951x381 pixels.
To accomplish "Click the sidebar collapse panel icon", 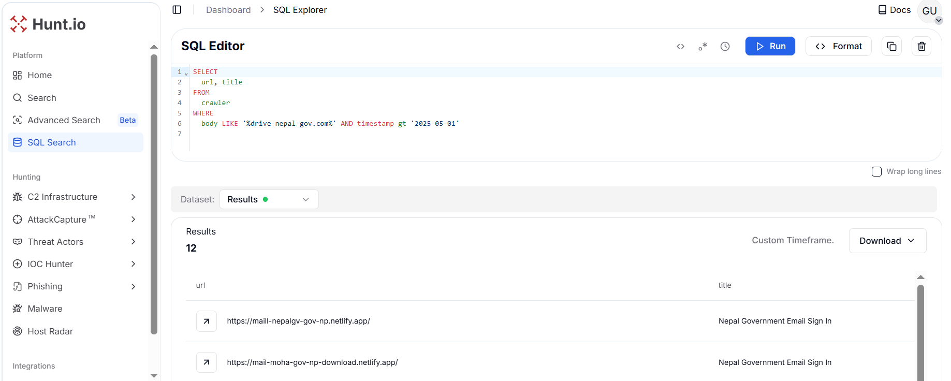I will [x=177, y=10].
